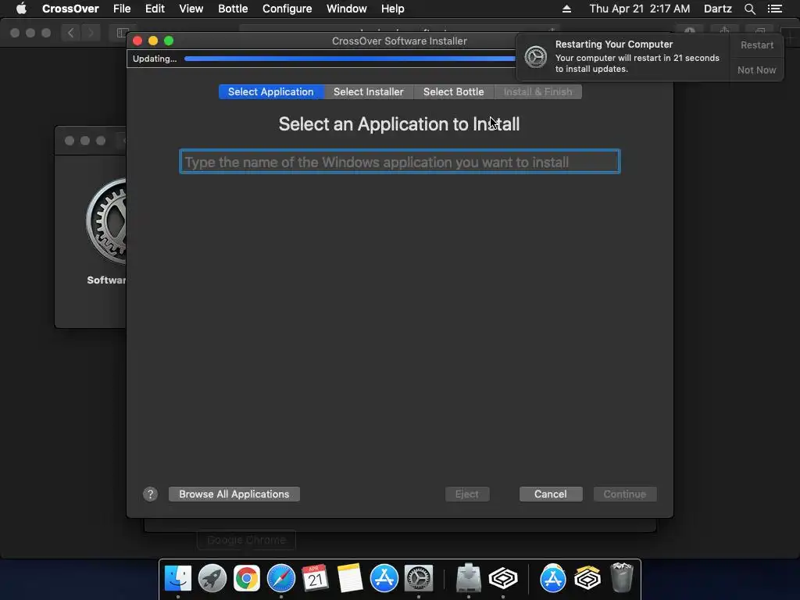800x600 pixels.
Task: Click the Install & Finish tab
Action: click(537, 92)
